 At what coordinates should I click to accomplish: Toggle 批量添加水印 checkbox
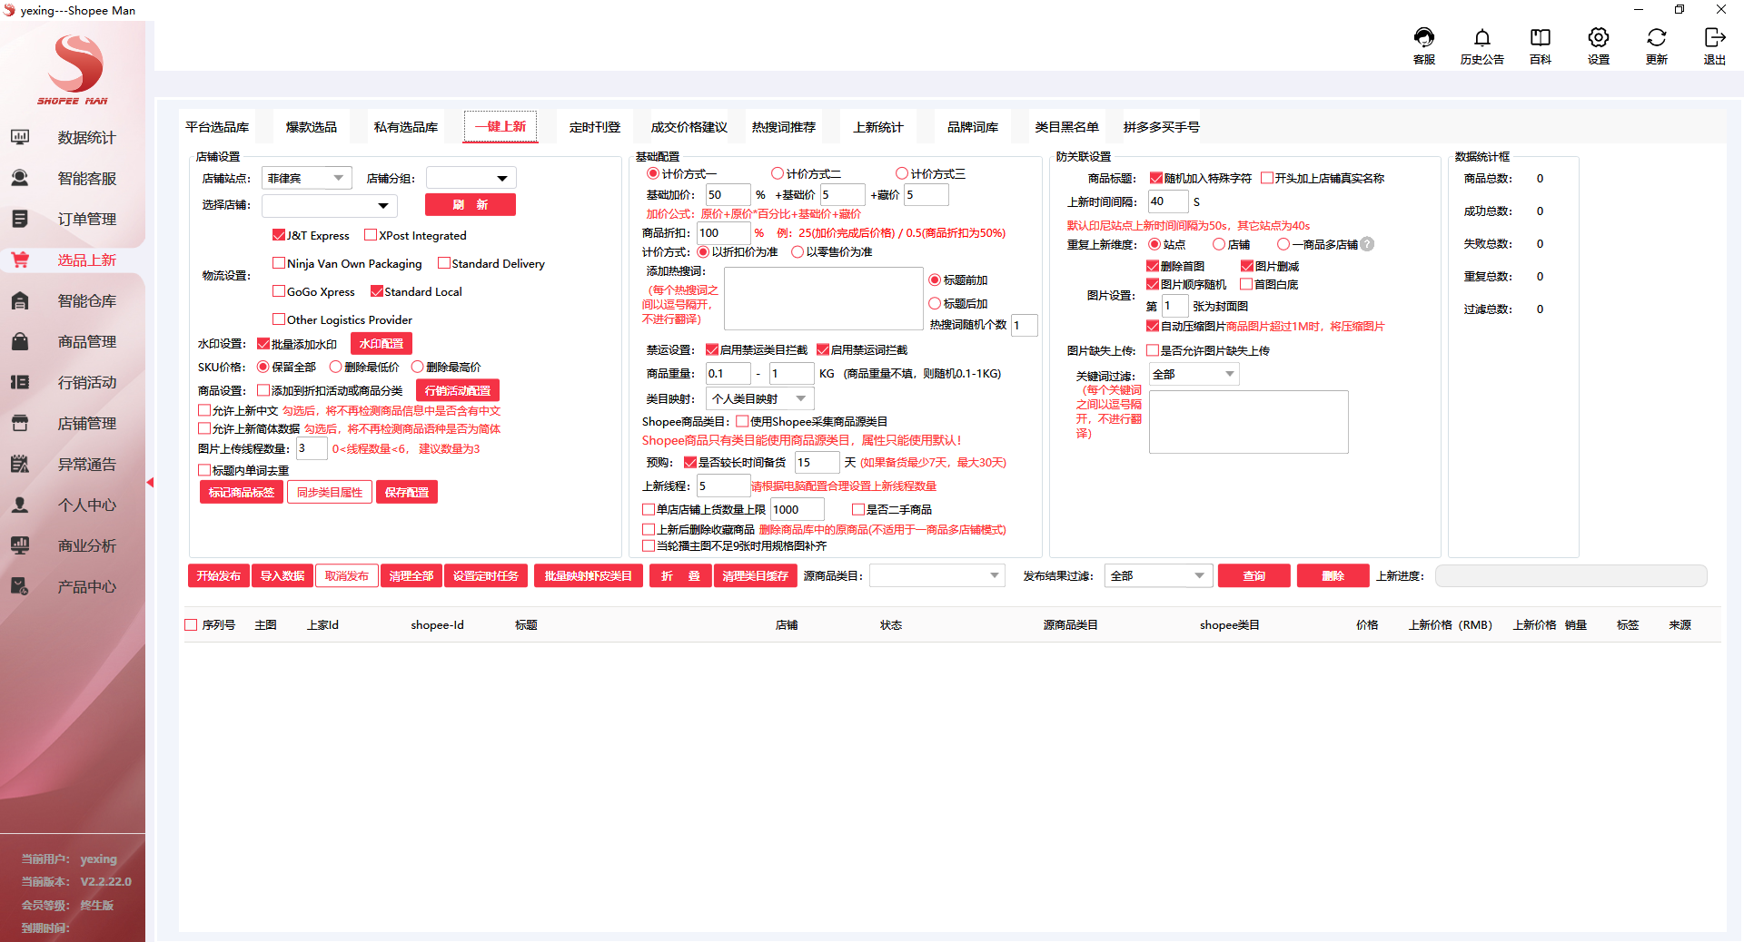[x=263, y=344]
